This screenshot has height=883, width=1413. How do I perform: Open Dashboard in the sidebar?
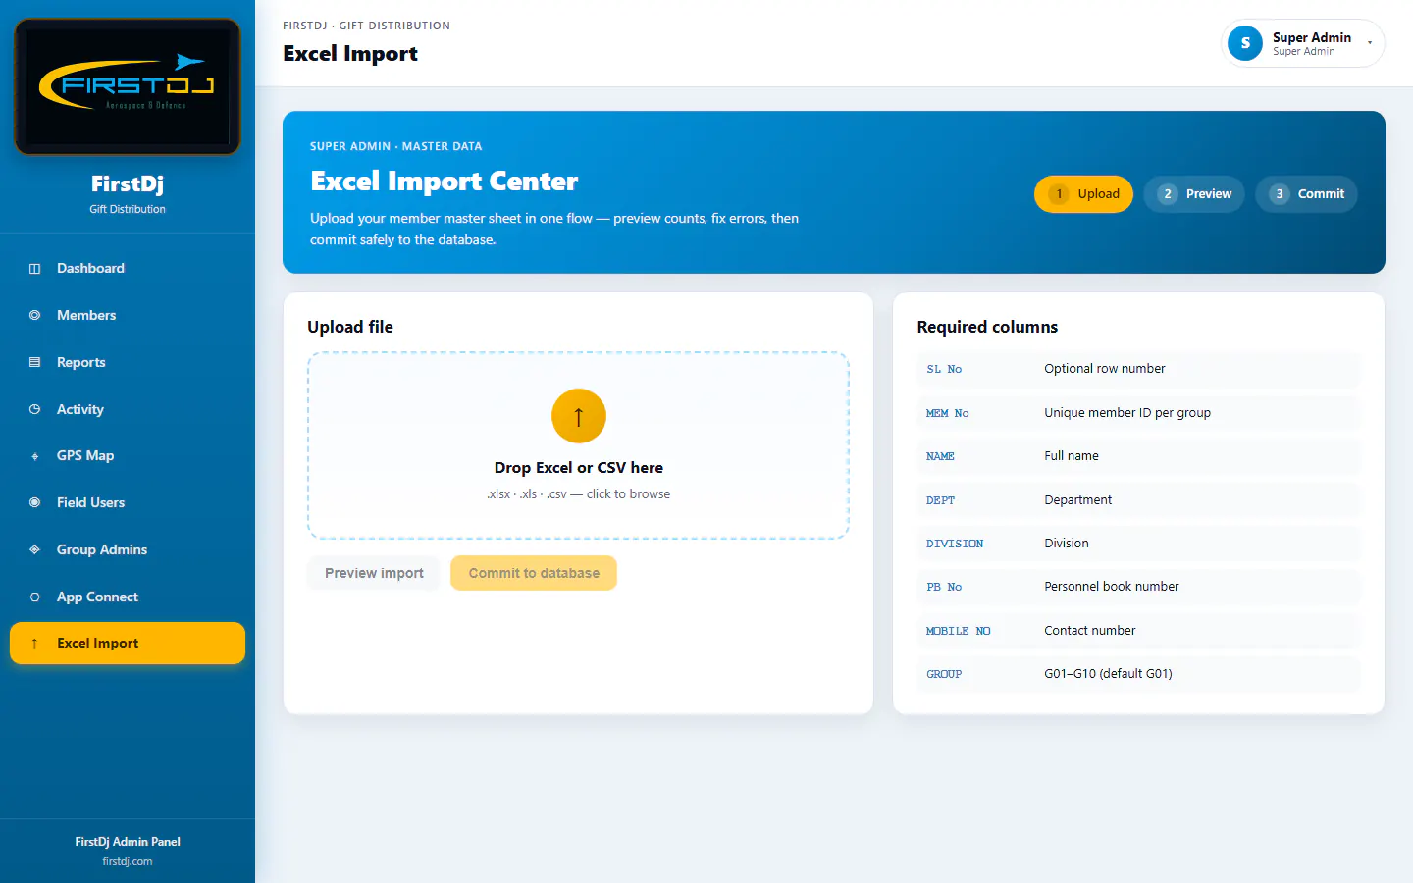[128, 269]
